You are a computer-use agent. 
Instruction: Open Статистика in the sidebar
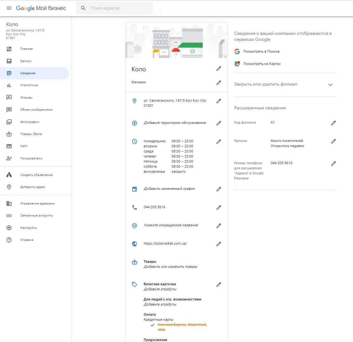(29, 85)
